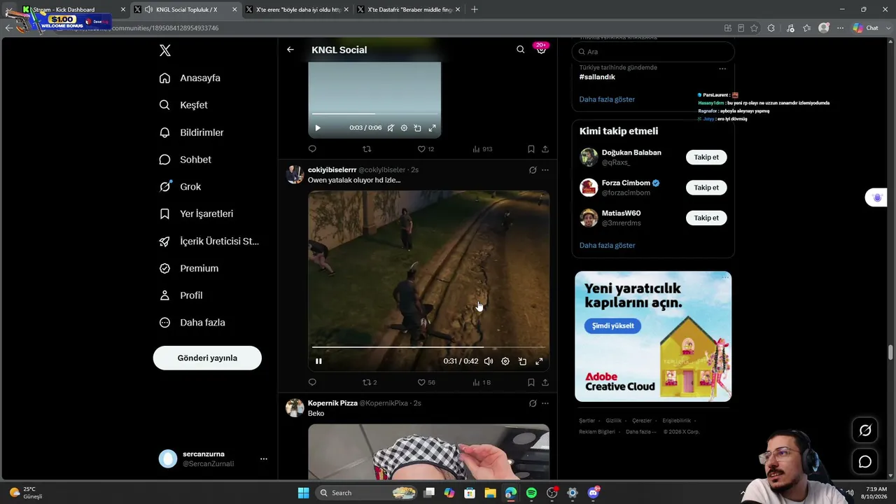Open Grok icon on the Kopernik Pizza post
The height and width of the screenshot is (504, 896).
coord(533,403)
